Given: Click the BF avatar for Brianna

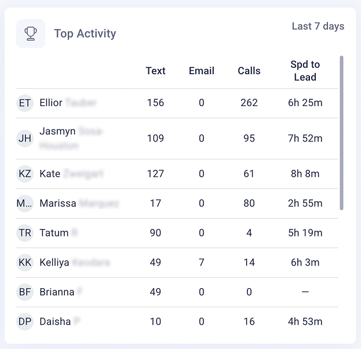Looking at the screenshot, I should pos(25,292).
